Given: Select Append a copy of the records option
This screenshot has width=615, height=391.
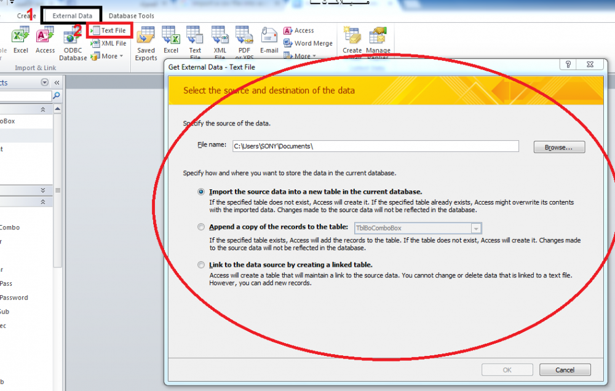Looking at the screenshot, I should 201,227.
